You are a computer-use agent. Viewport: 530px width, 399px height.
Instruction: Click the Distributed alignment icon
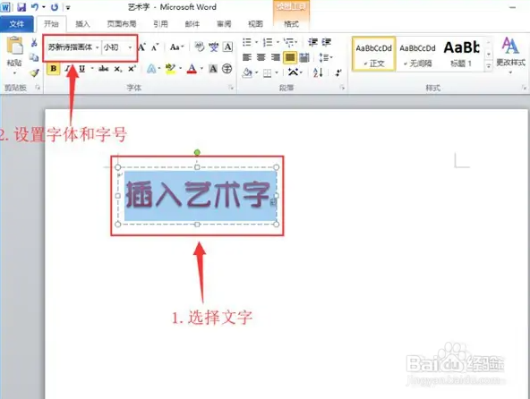[x=304, y=57]
